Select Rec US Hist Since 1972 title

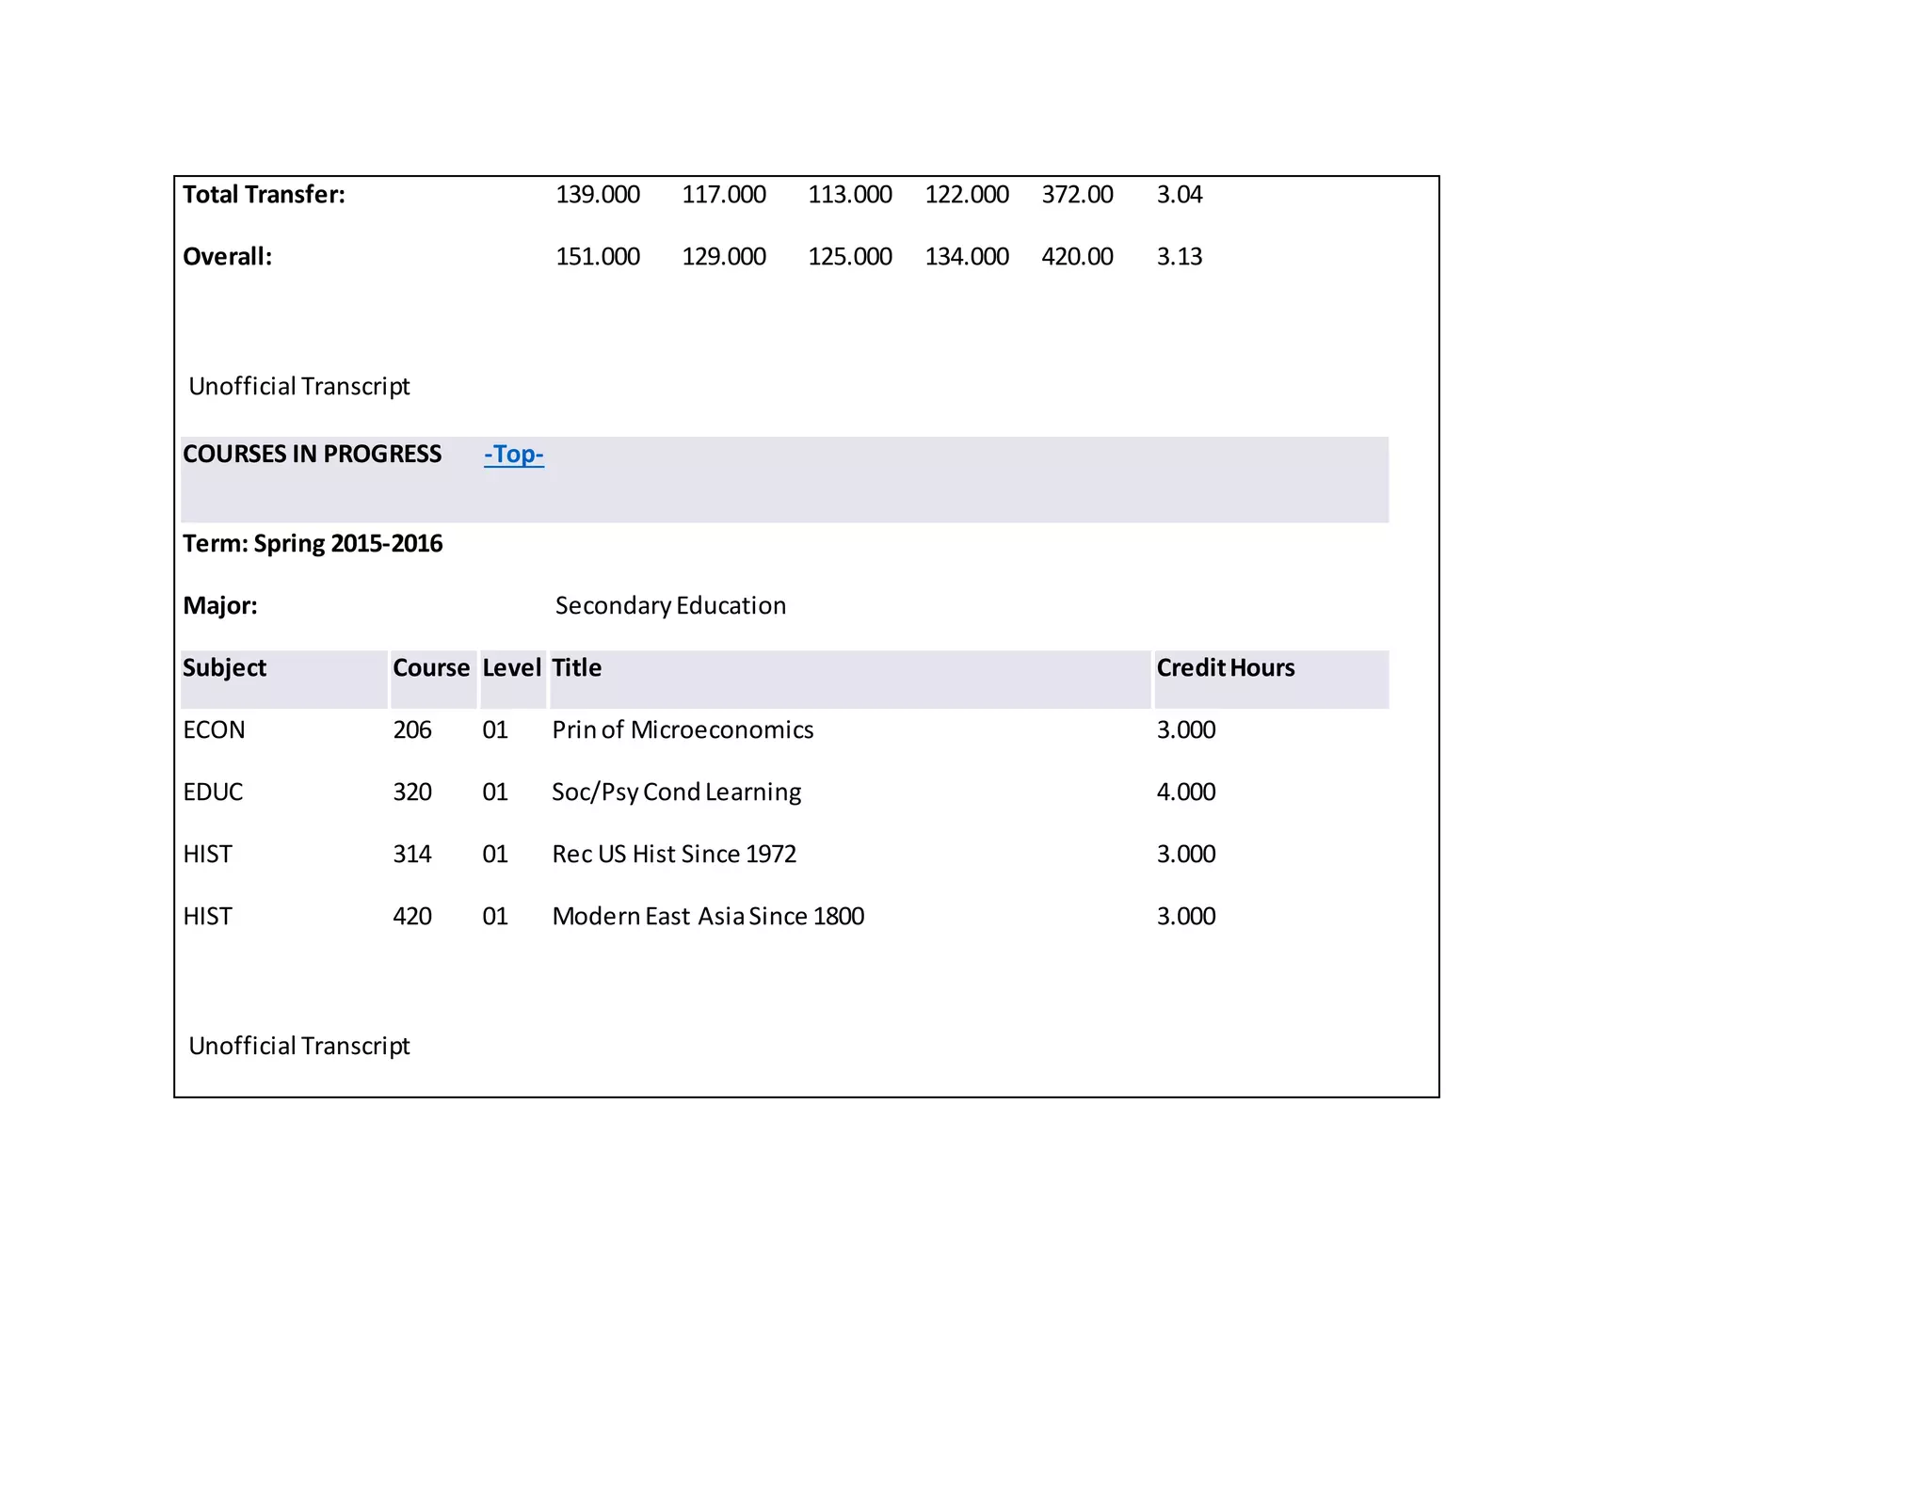click(674, 855)
